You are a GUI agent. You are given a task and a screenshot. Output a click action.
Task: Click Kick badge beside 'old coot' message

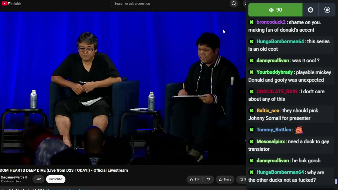[x=252, y=41]
